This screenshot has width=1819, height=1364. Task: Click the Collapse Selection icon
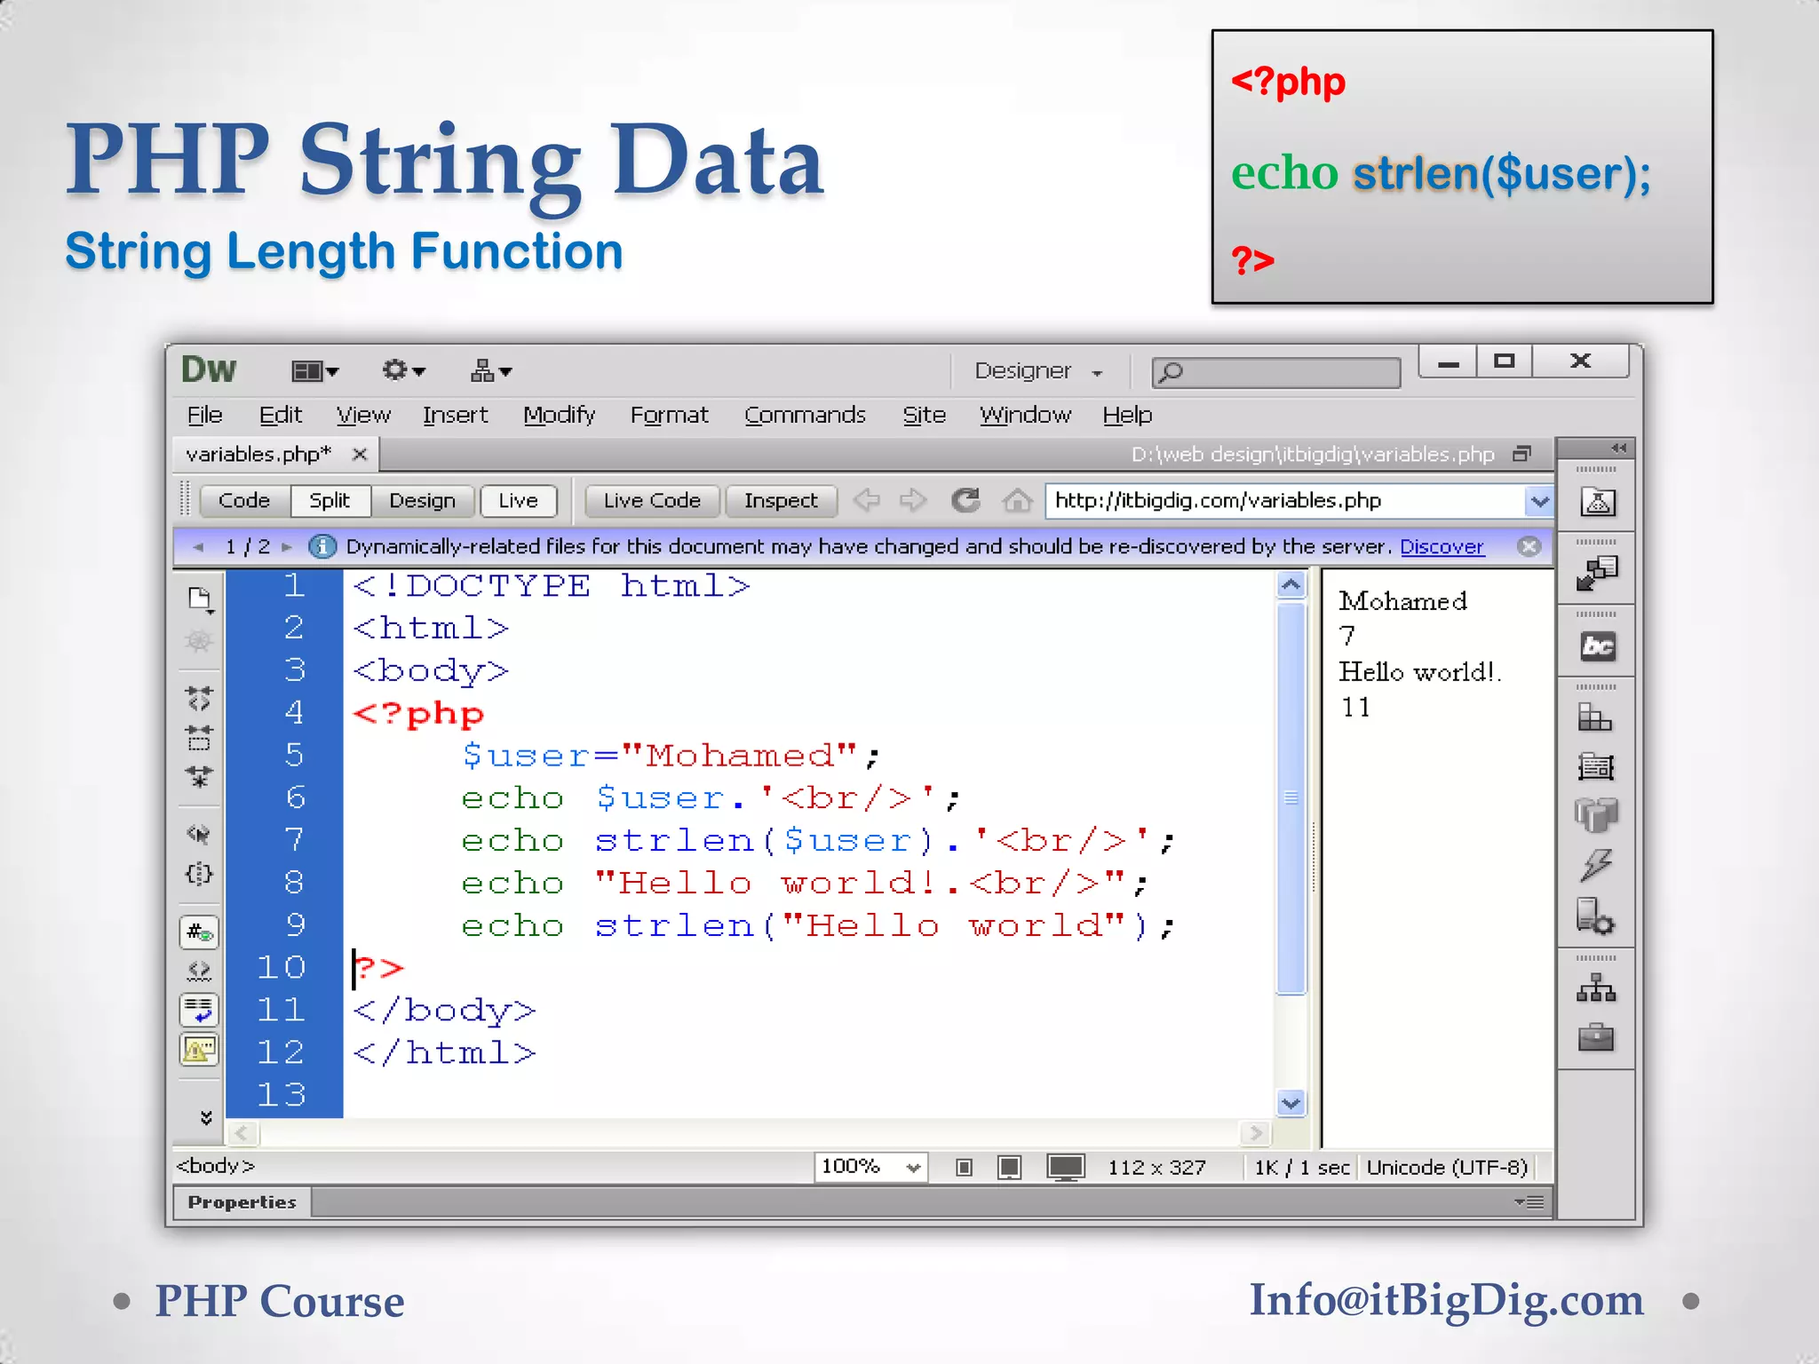point(199,738)
